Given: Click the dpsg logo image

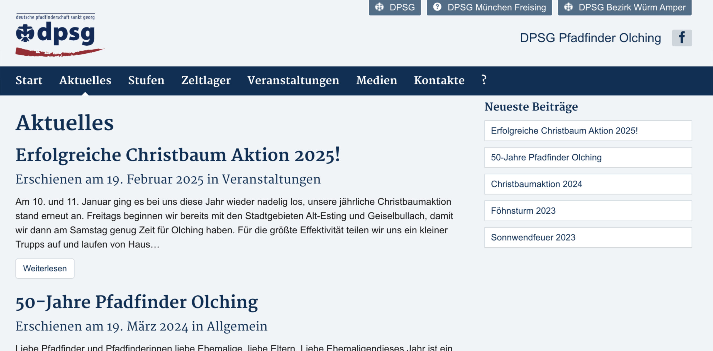Looking at the screenshot, I should [59, 35].
